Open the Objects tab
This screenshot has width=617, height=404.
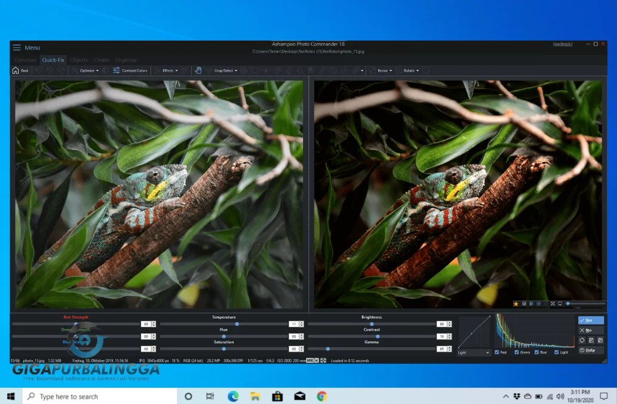coord(79,60)
